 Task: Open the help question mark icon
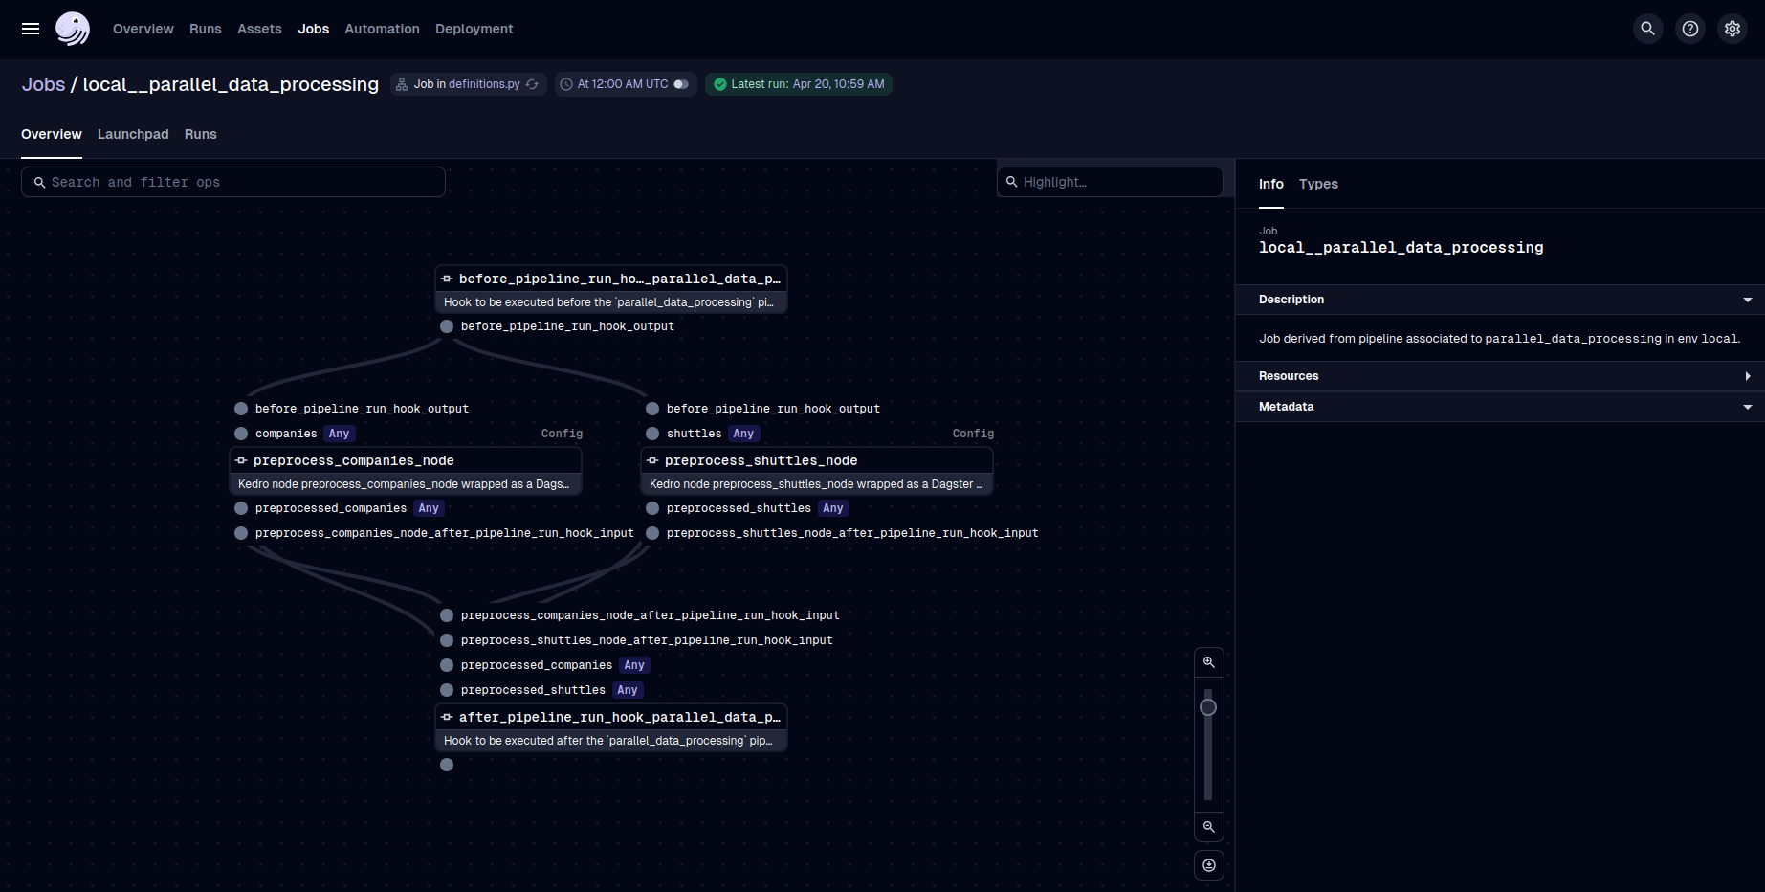point(1690,29)
